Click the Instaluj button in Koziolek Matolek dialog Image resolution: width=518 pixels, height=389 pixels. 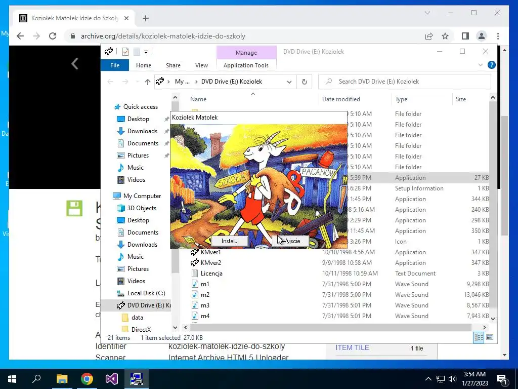[230, 241]
